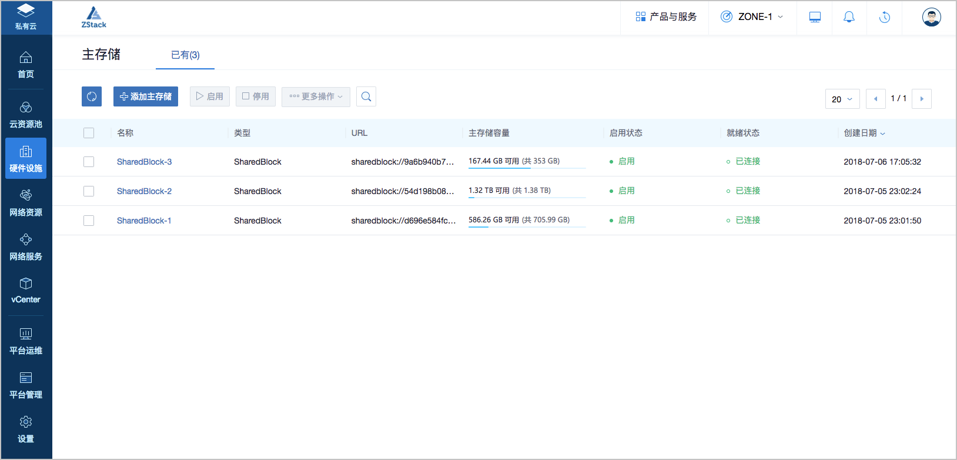This screenshot has width=957, height=460.
Task: Expand the ZONE-1 zone selector
Action: pos(752,17)
